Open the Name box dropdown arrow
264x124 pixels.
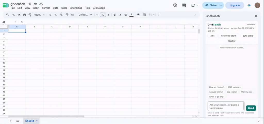click(x=16, y=22)
